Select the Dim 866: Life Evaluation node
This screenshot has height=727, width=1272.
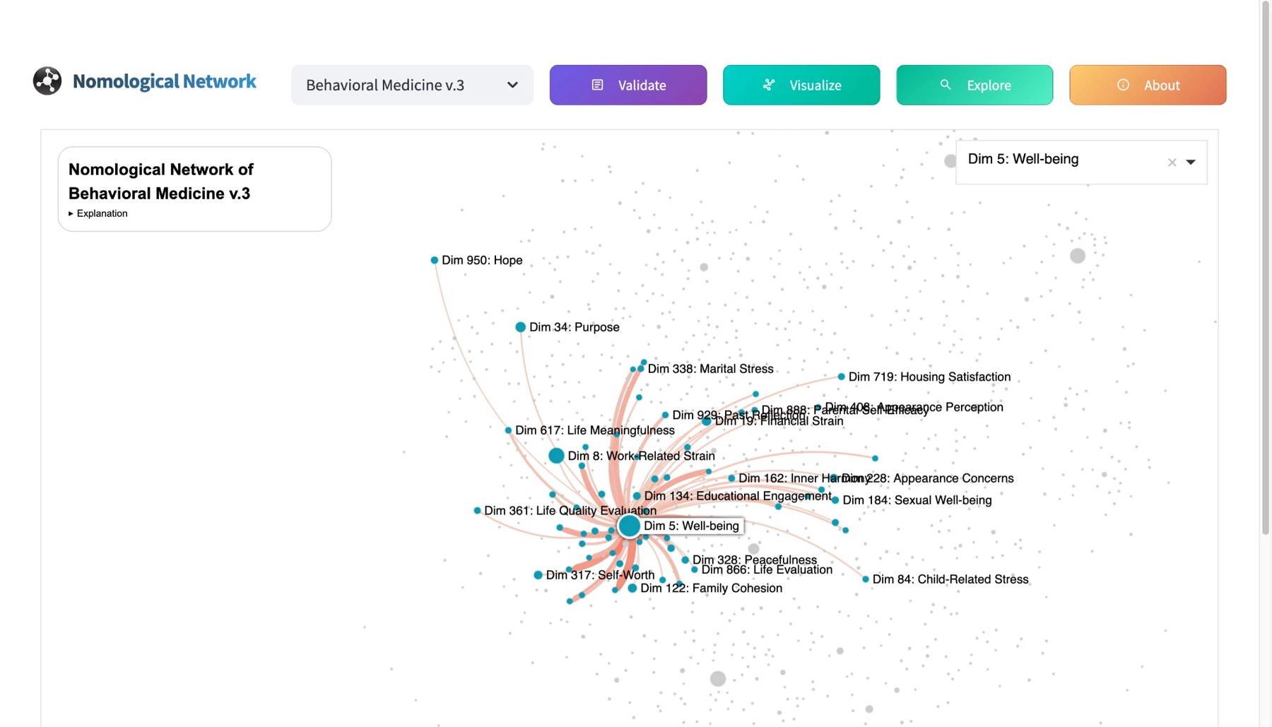tap(694, 569)
